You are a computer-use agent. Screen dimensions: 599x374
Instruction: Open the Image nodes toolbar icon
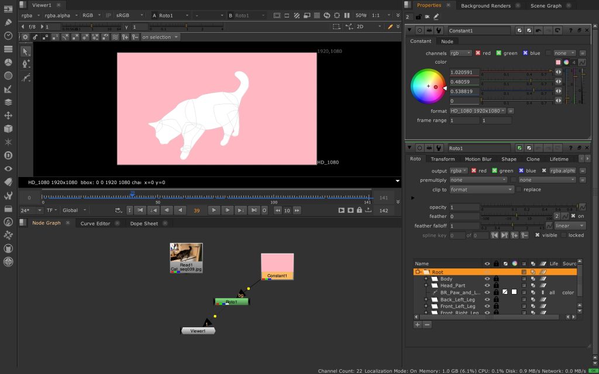[x=8, y=9]
